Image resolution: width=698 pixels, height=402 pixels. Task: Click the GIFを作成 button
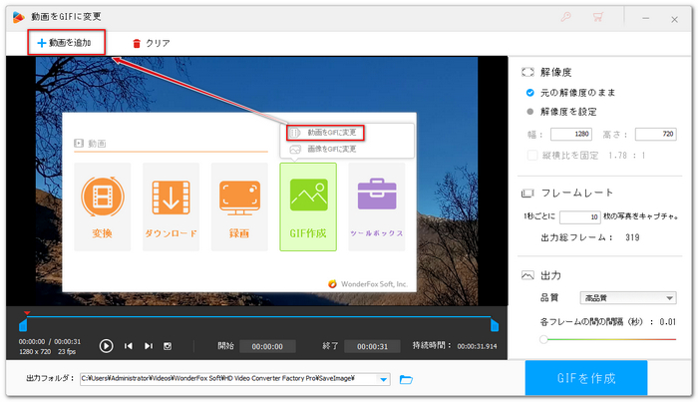[x=586, y=378]
